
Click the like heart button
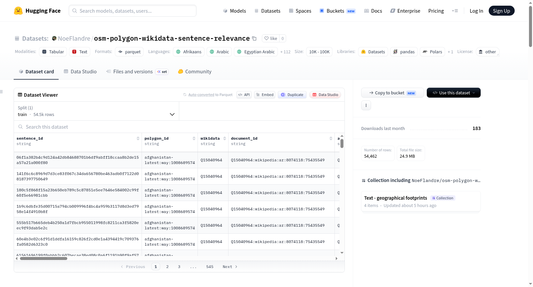click(270, 38)
